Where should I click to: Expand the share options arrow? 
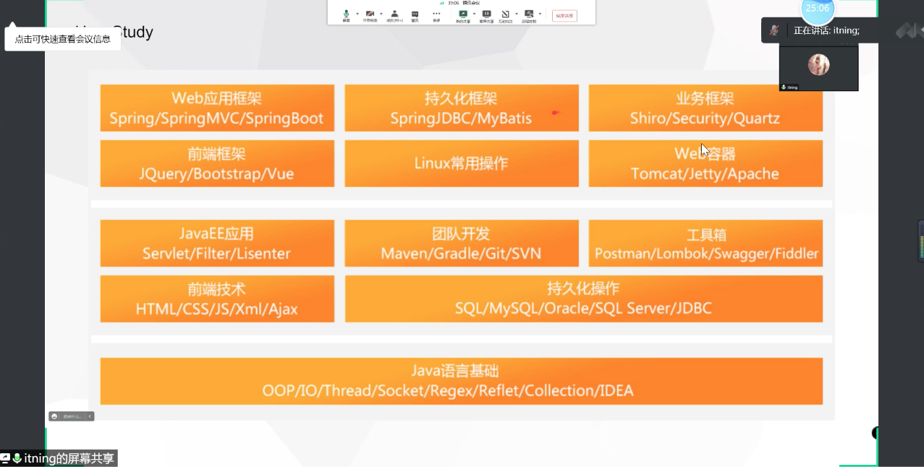click(x=474, y=14)
